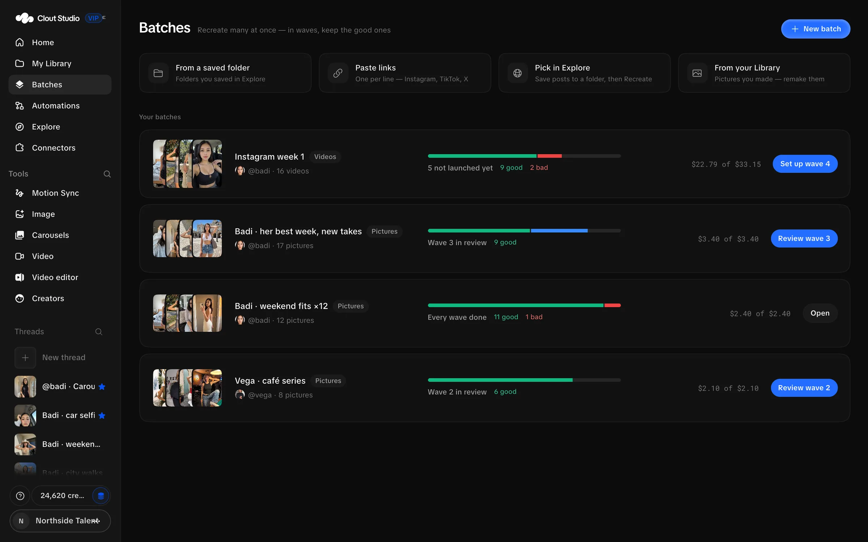
Task: Expand the Northside Talent account switcher
Action: (x=60, y=521)
